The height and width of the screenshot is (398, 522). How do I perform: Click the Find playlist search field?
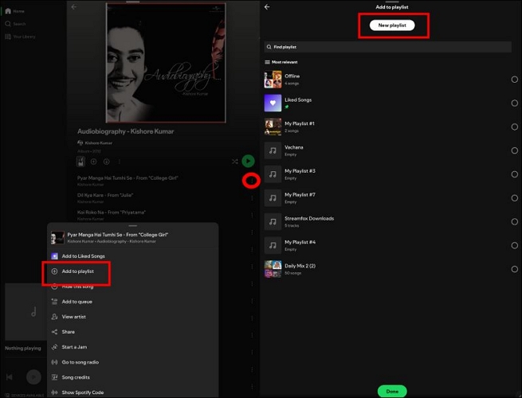coord(387,47)
